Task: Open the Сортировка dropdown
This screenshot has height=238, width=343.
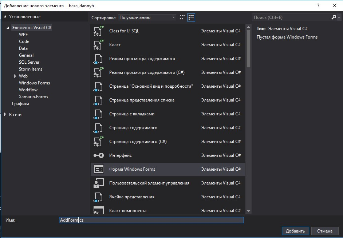Action: 147,17
